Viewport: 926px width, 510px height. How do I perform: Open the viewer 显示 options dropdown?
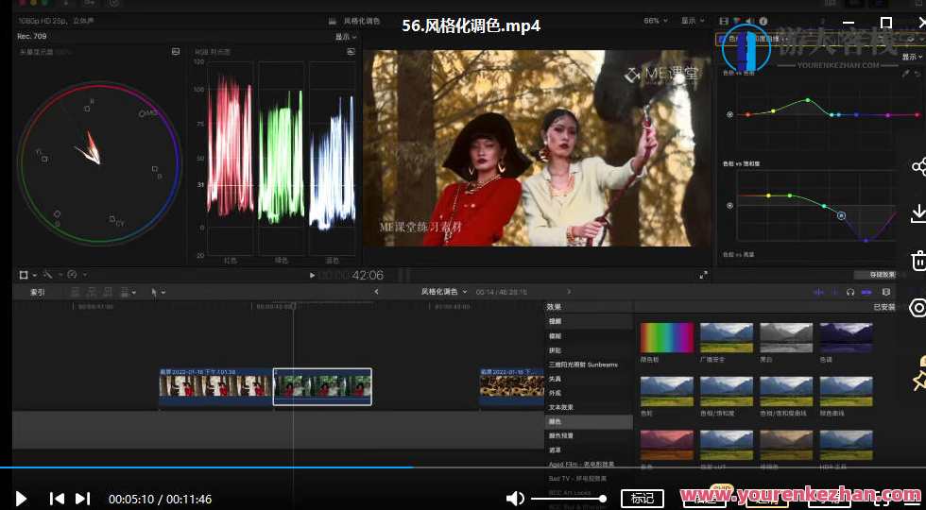(x=693, y=21)
